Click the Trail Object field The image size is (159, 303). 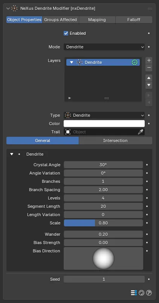point(104,132)
